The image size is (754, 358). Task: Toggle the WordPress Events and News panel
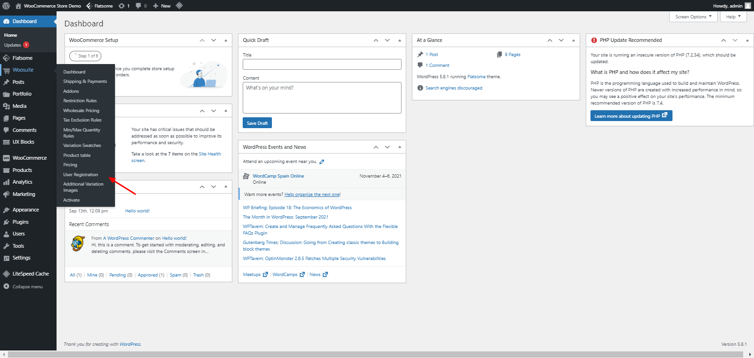click(x=400, y=147)
